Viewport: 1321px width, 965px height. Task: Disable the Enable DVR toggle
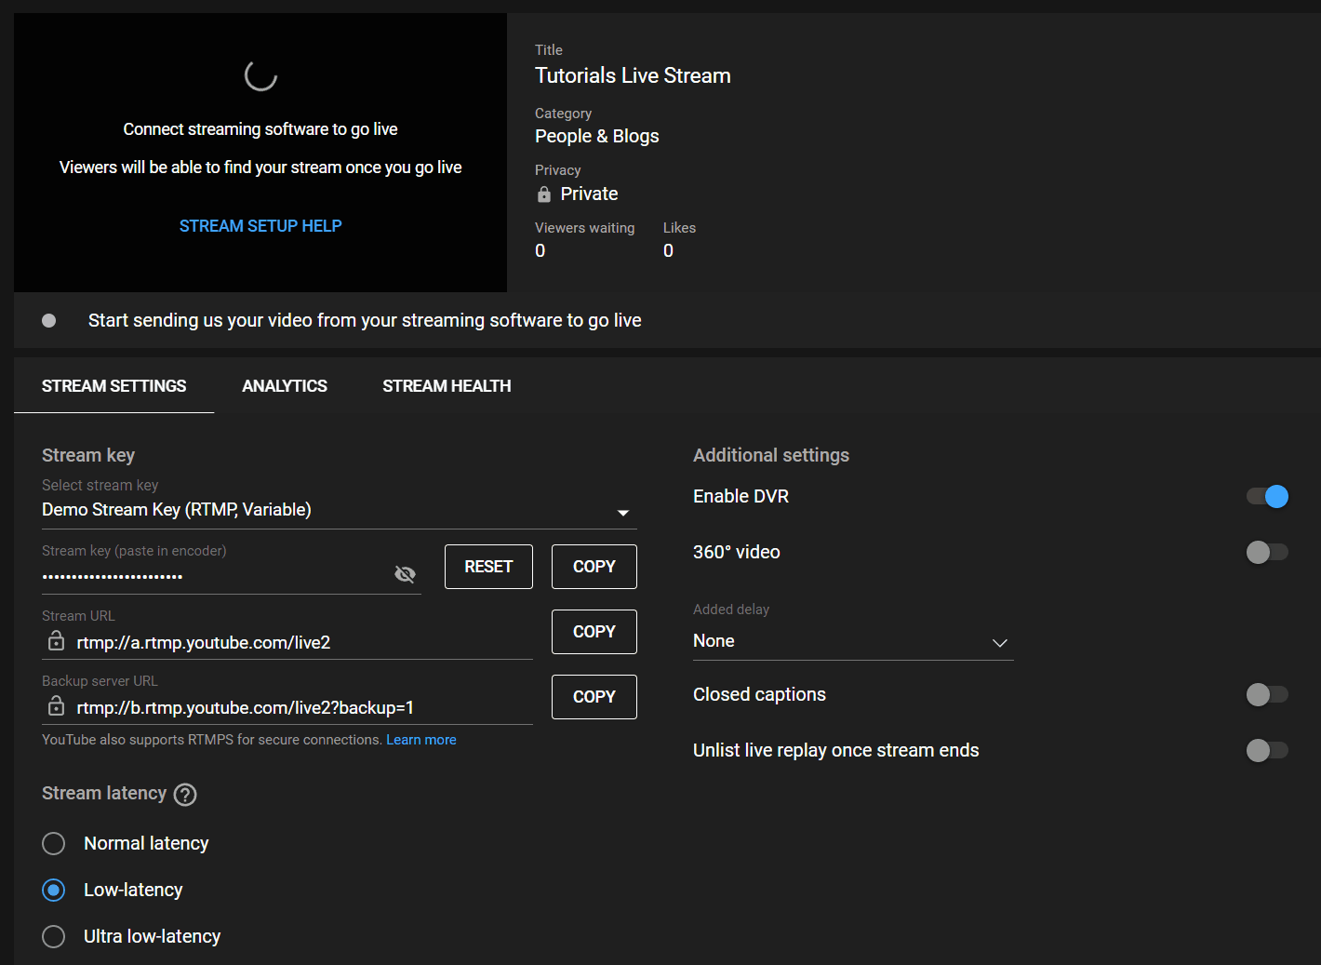[x=1267, y=496]
